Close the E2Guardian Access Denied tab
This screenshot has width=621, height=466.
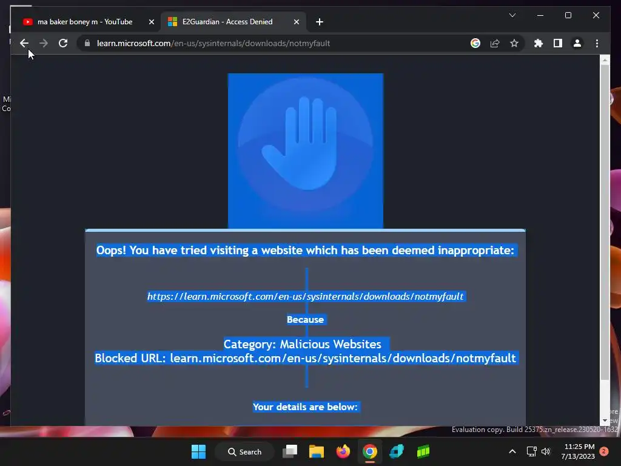click(296, 22)
